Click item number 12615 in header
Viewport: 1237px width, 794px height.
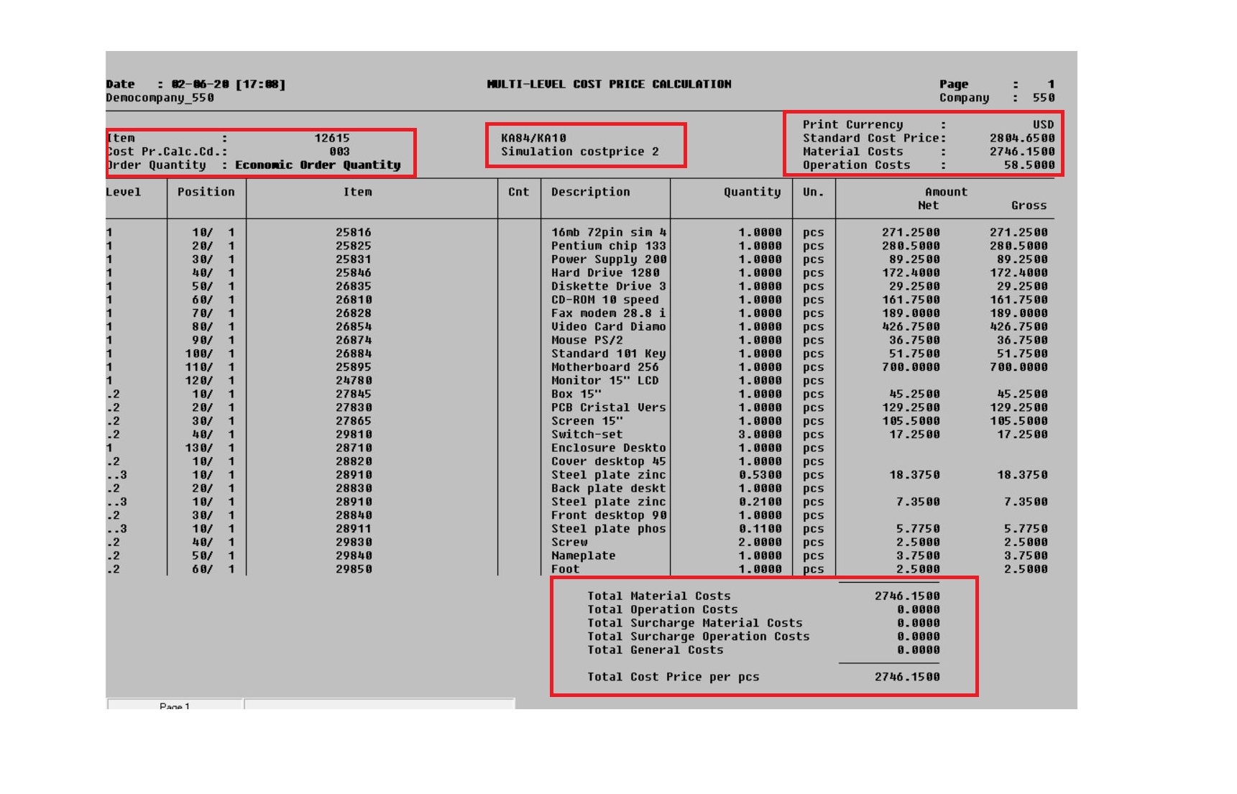click(x=331, y=138)
